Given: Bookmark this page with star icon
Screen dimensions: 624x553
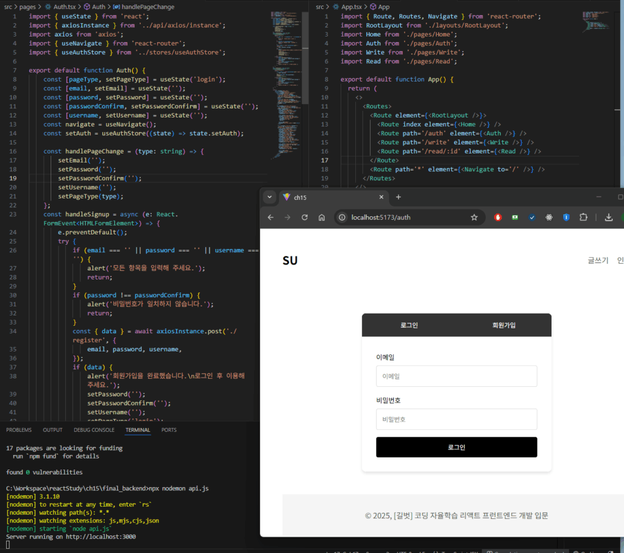Looking at the screenshot, I should click(474, 217).
